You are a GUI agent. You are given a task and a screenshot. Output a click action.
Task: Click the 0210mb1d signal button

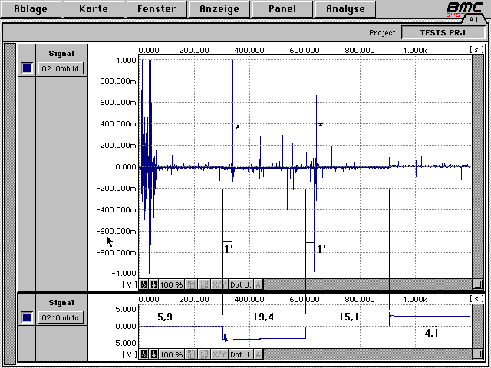pos(61,68)
